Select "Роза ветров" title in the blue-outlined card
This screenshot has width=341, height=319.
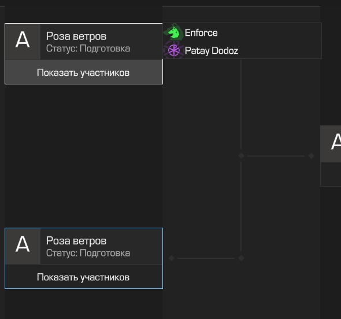pyautogui.click(x=76, y=241)
